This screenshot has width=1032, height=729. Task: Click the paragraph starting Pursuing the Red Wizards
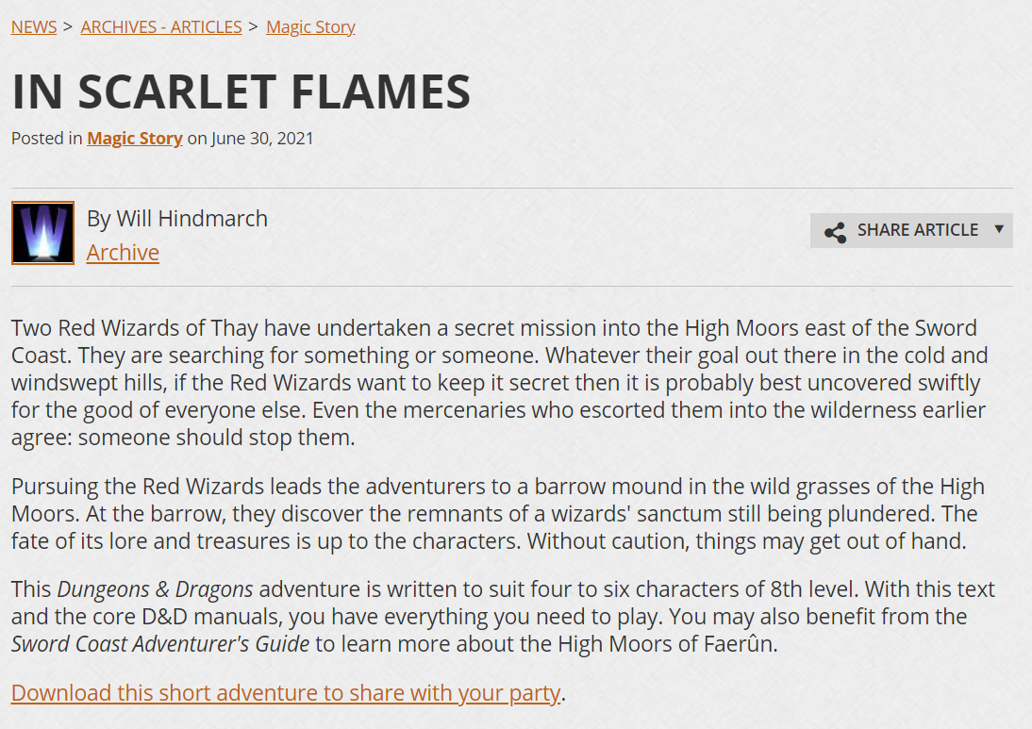tap(497, 513)
